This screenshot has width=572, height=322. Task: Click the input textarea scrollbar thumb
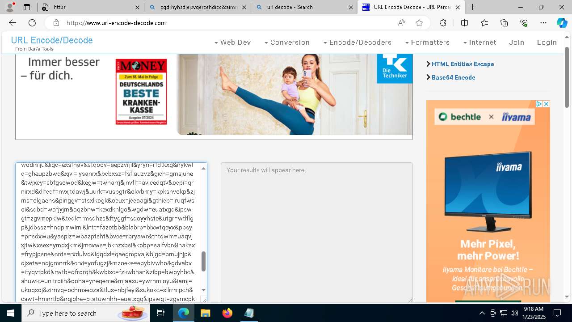click(x=203, y=261)
